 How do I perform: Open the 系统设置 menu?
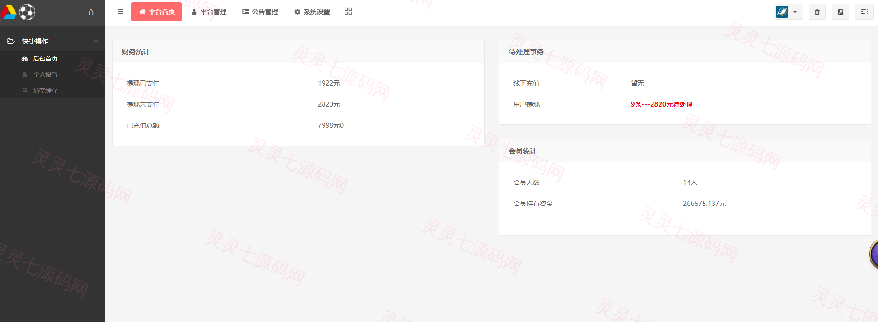(312, 12)
